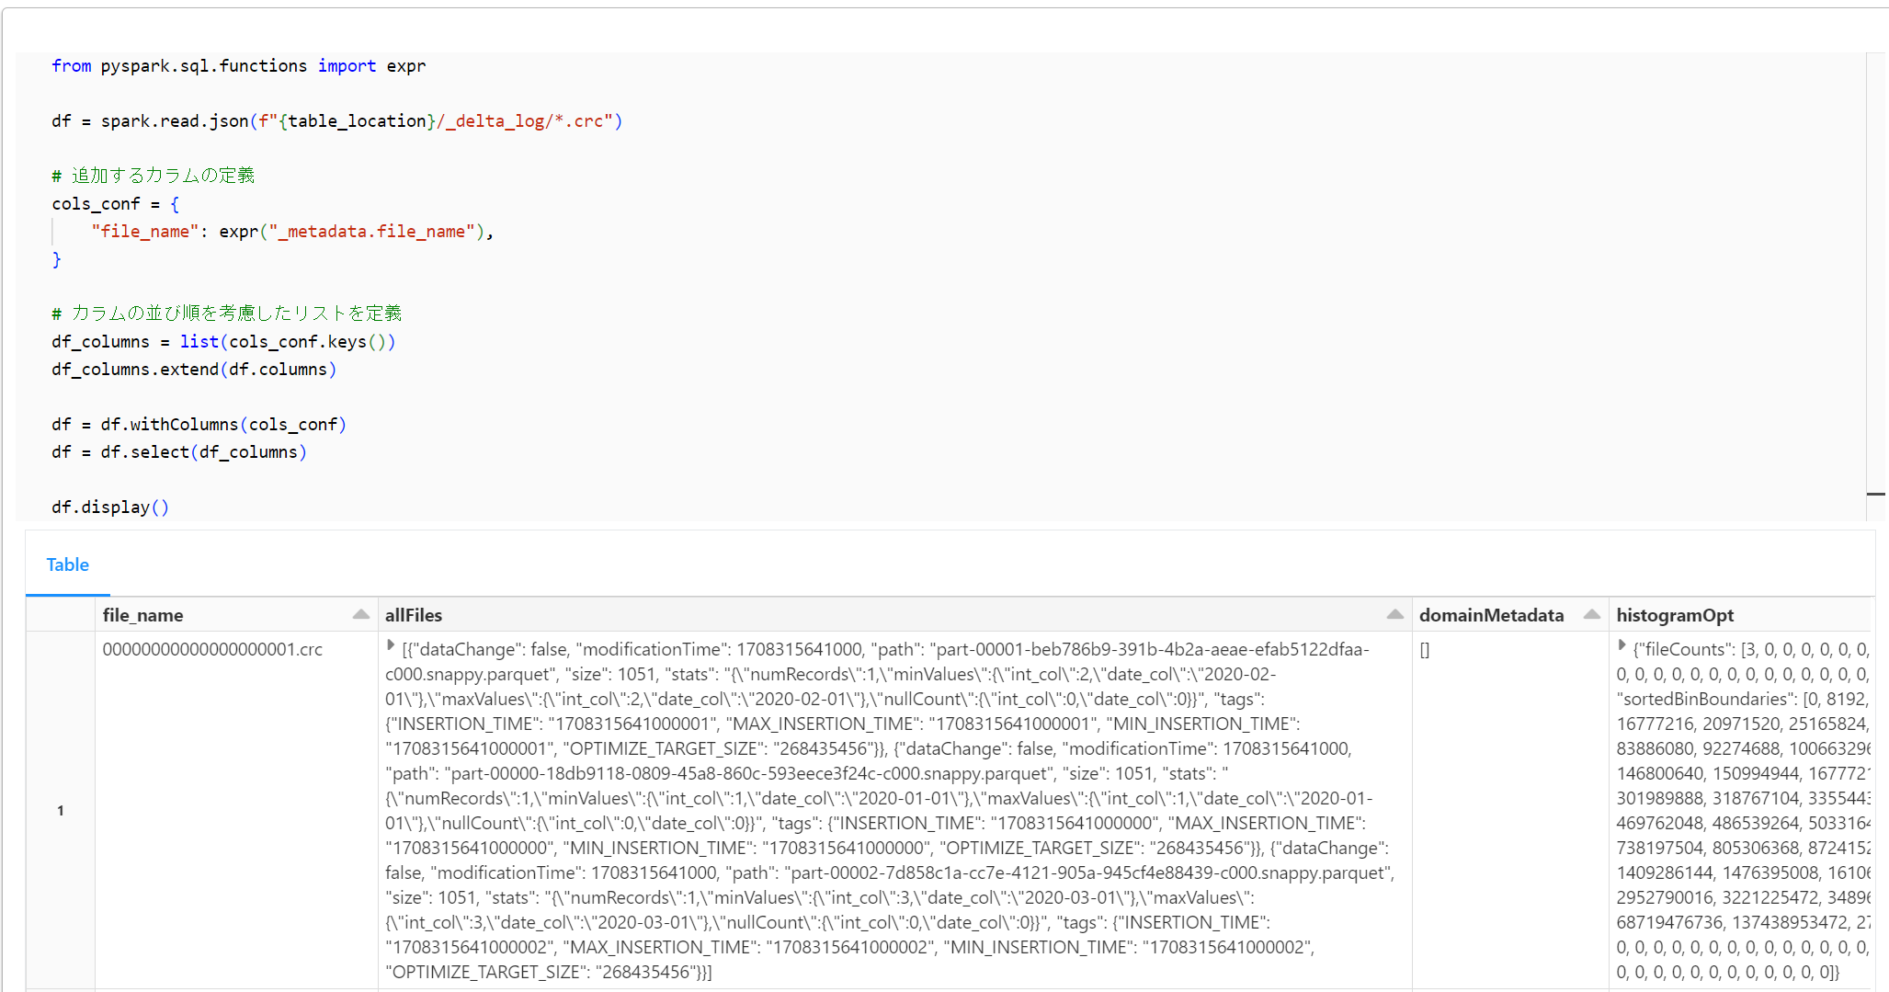
Task: Open the file_name column sort menu
Action: pos(361,615)
